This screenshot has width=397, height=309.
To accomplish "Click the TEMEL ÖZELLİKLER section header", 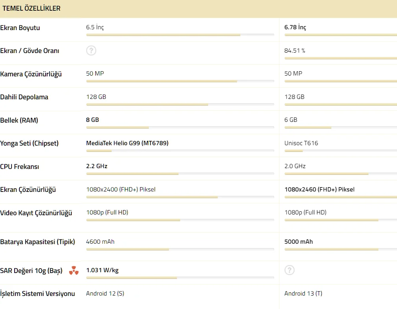I will [x=32, y=8].
